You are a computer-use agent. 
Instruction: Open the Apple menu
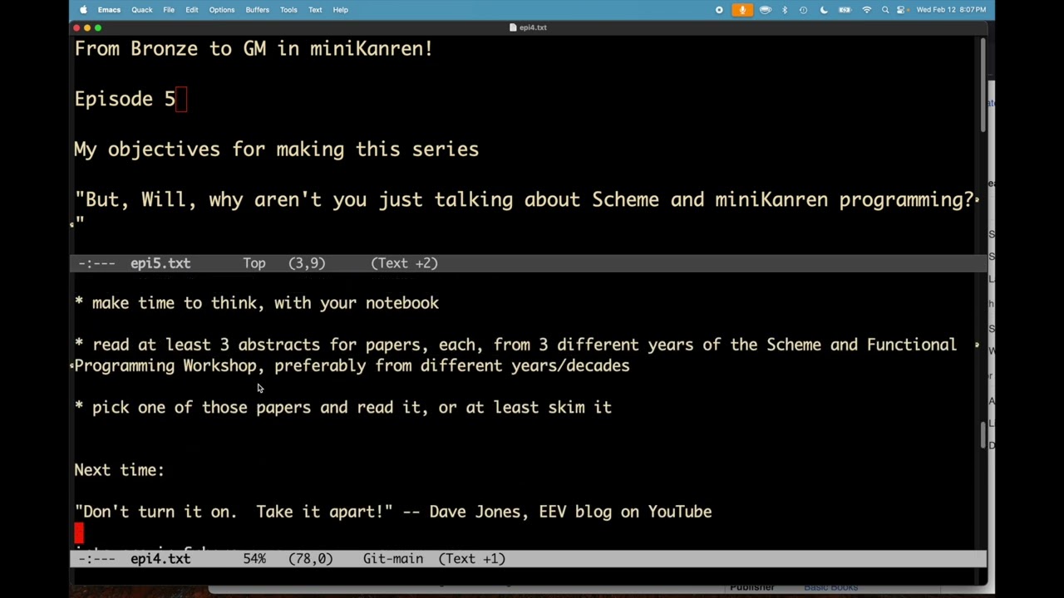click(83, 10)
